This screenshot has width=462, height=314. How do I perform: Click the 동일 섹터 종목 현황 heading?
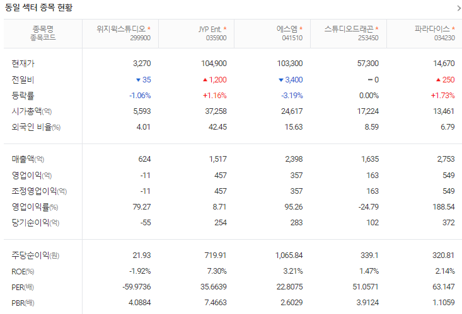(38, 8)
